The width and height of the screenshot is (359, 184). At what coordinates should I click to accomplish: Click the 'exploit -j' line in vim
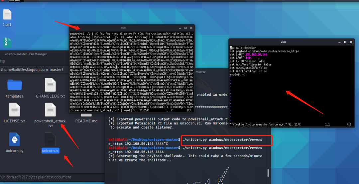point(237,74)
